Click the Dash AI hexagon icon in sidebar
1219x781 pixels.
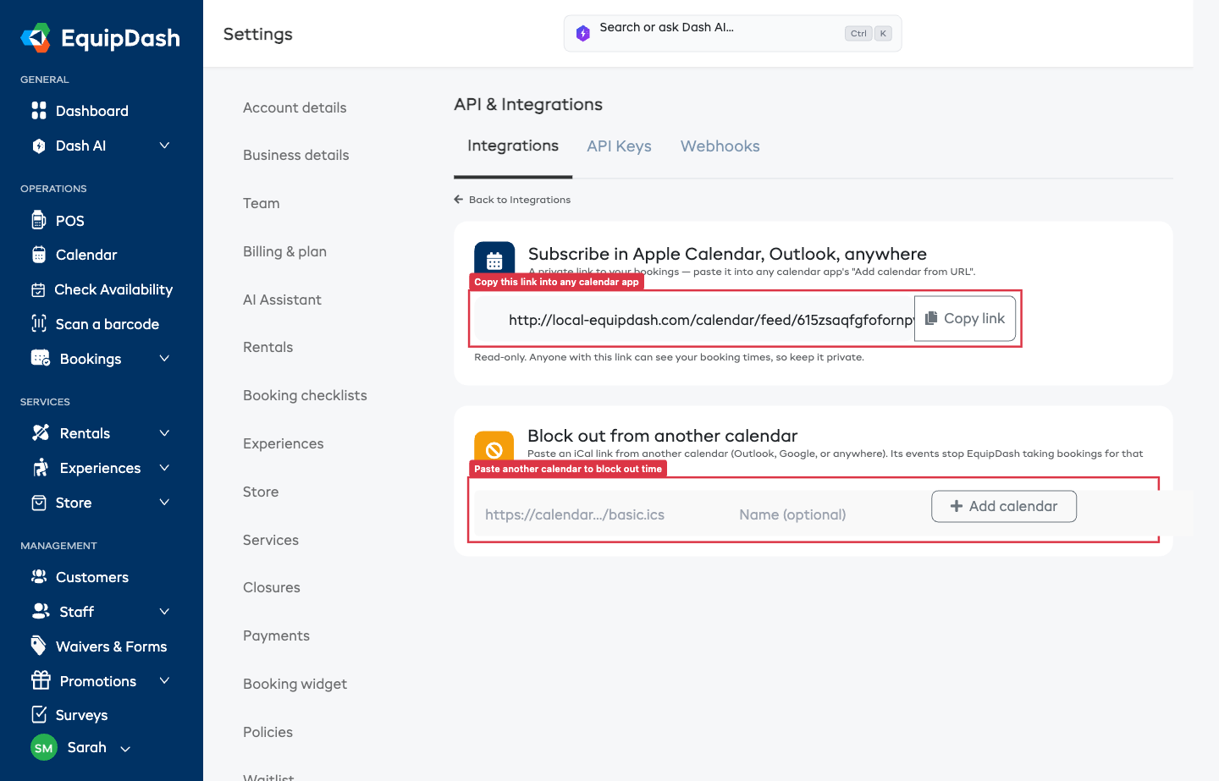(x=39, y=146)
